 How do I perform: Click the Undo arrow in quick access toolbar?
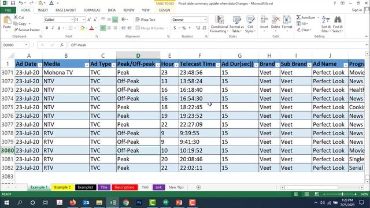21,3
